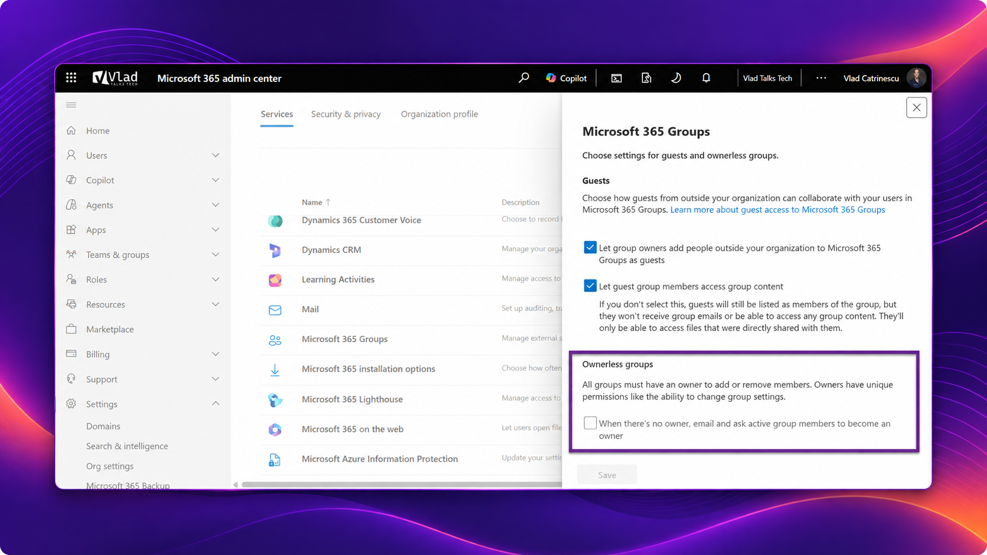Switch to Organization profile tab
The image size is (987, 555).
point(440,114)
